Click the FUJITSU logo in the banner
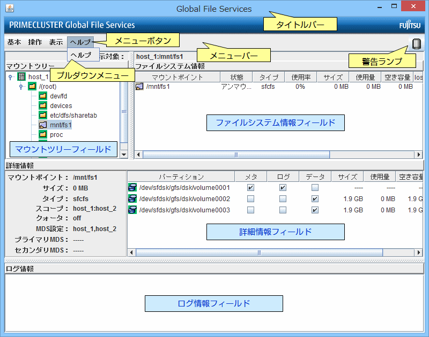429x337 pixels. click(x=410, y=25)
